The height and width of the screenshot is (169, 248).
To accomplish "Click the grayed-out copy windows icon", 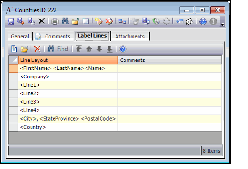I will point(135,22).
